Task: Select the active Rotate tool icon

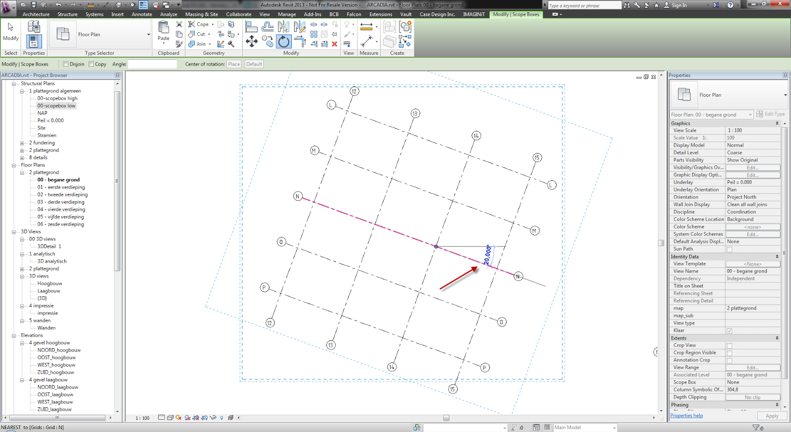Action: [284, 41]
